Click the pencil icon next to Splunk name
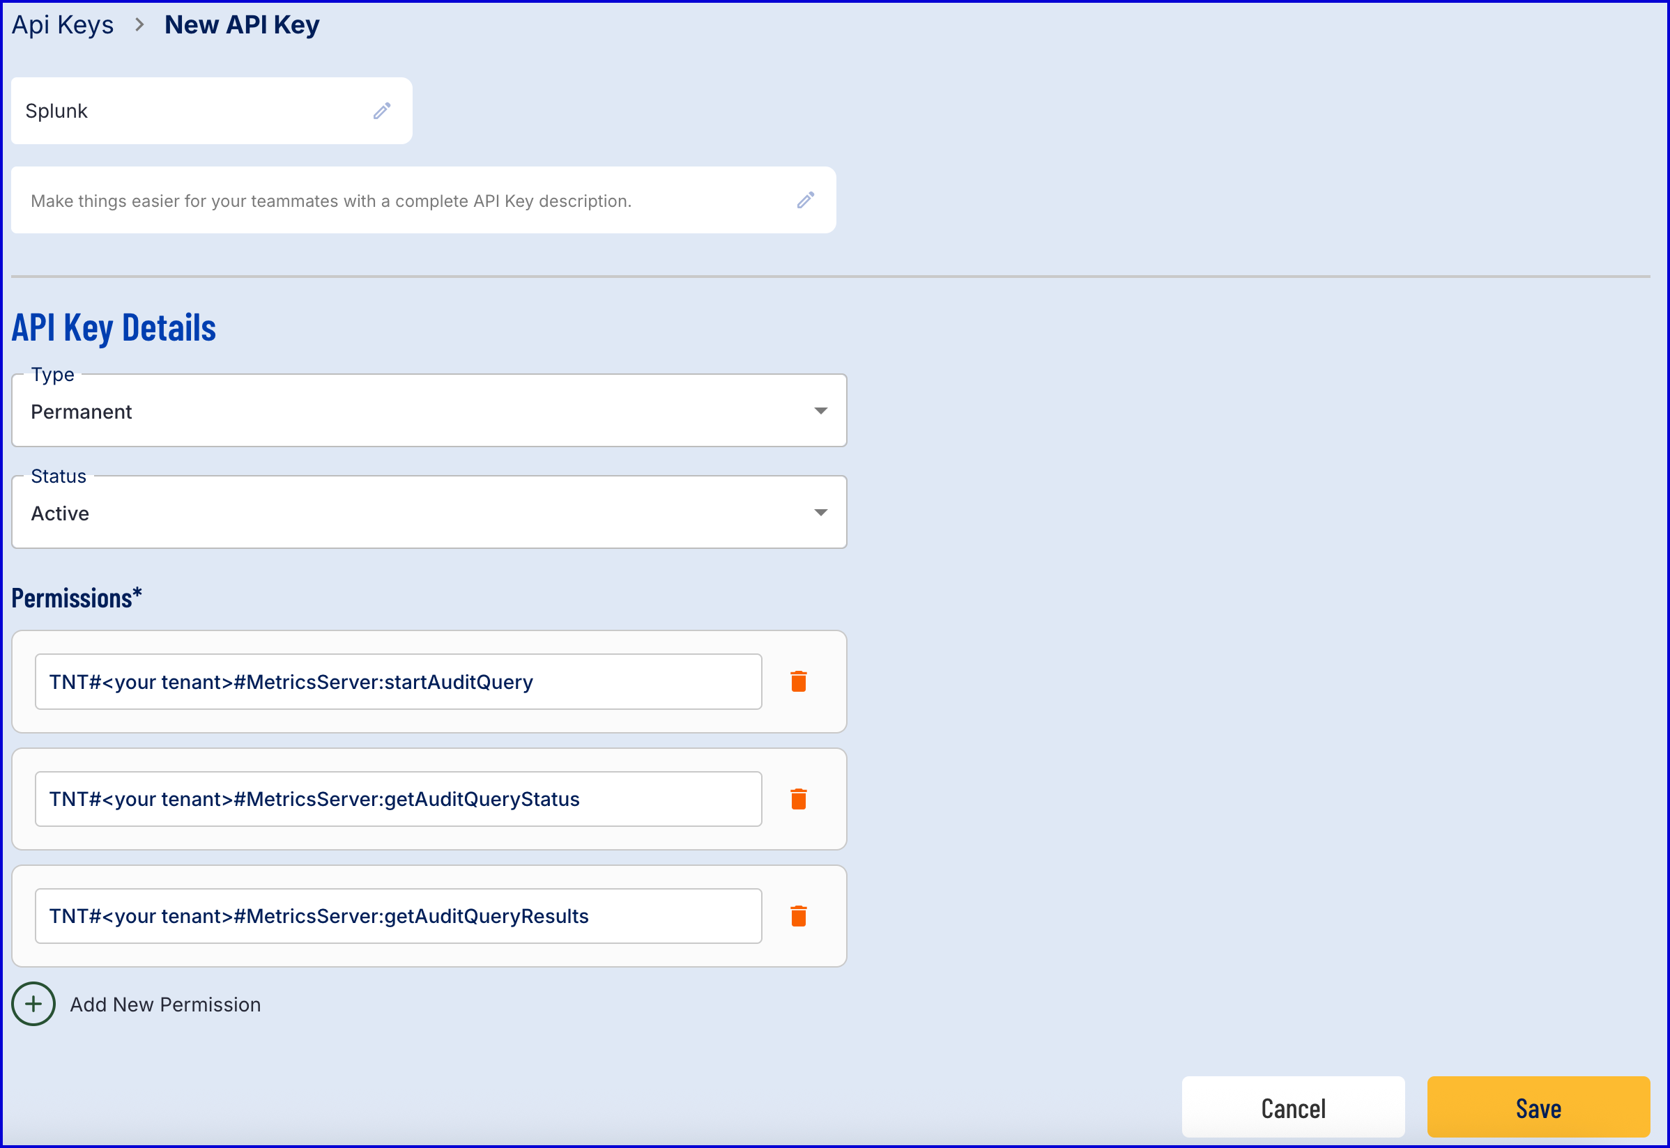This screenshot has height=1148, width=1670. tap(381, 111)
